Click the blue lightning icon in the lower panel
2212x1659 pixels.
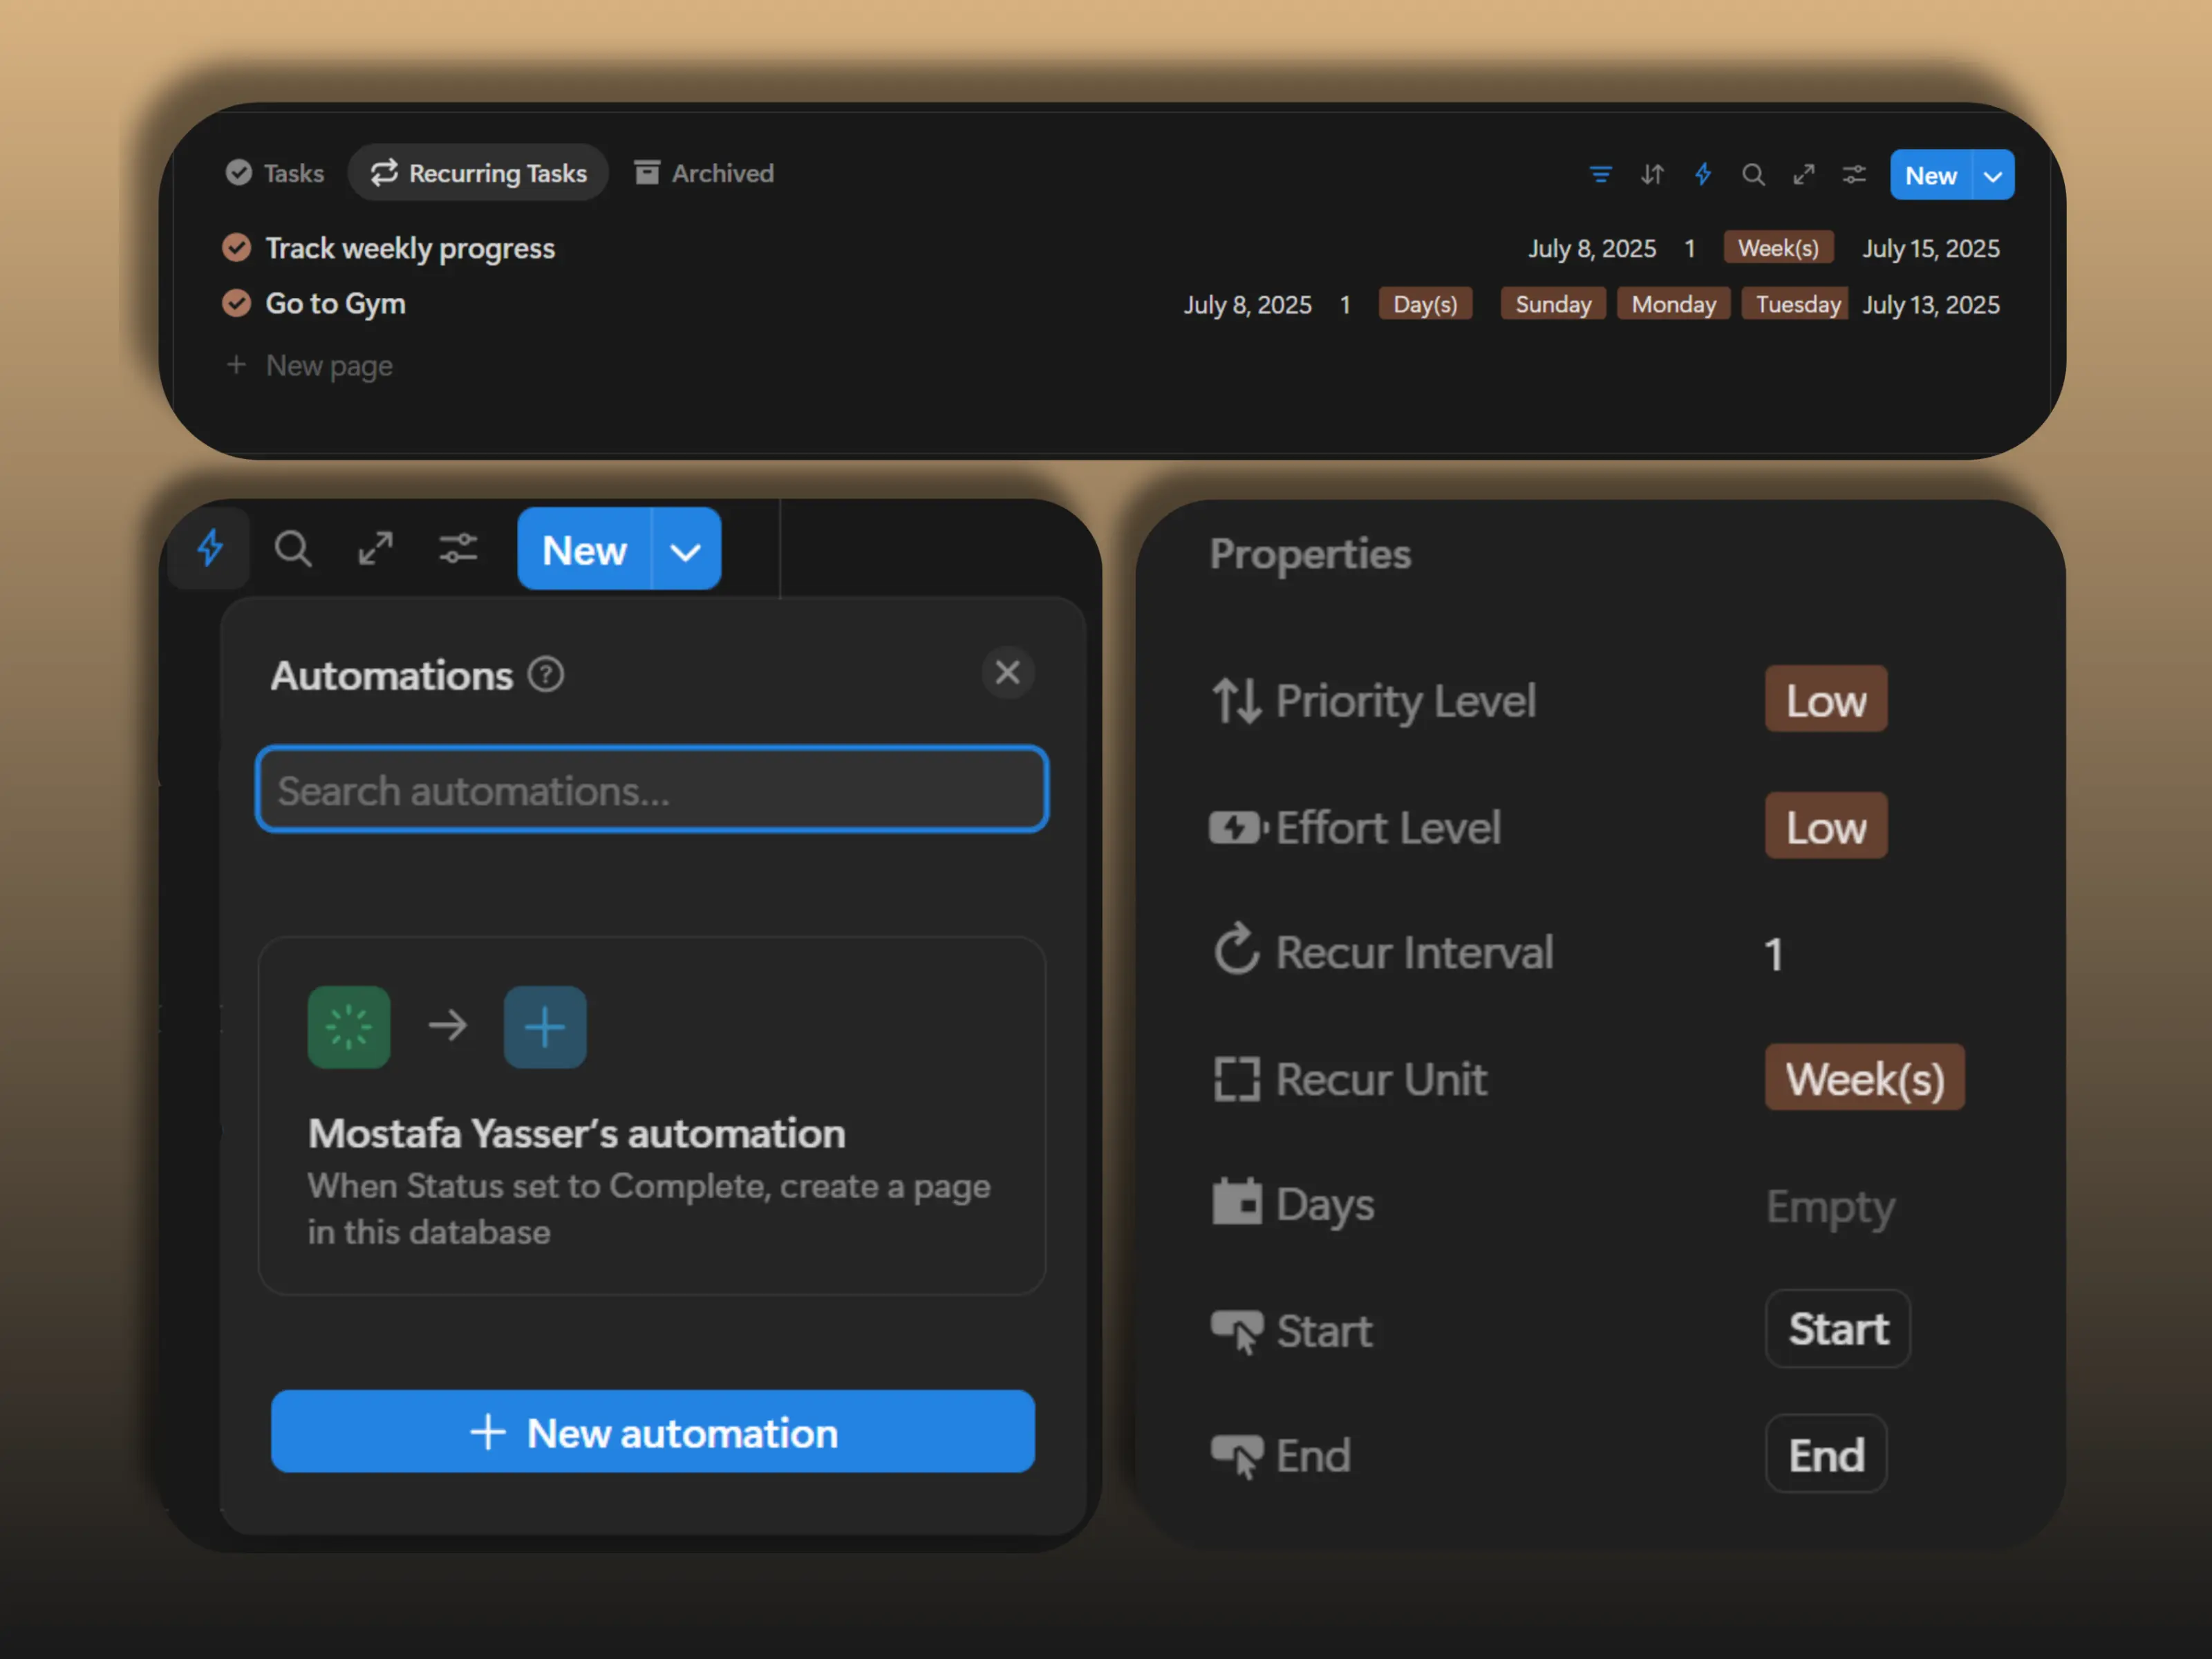point(208,548)
